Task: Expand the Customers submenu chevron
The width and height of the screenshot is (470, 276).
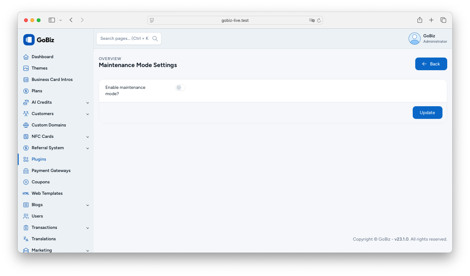Action: click(88, 114)
